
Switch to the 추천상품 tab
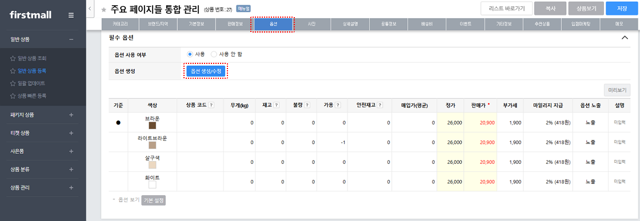[542, 25]
